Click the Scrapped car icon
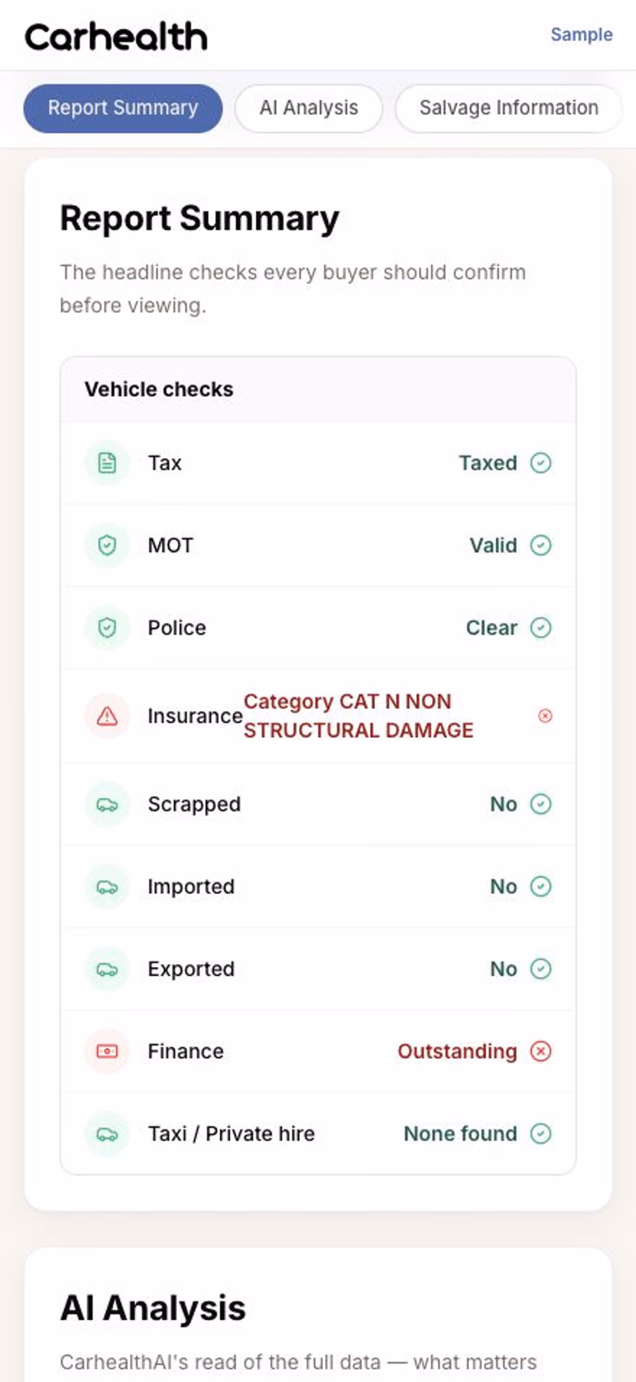The image size is (636, 1382). [x=107, y=804]
